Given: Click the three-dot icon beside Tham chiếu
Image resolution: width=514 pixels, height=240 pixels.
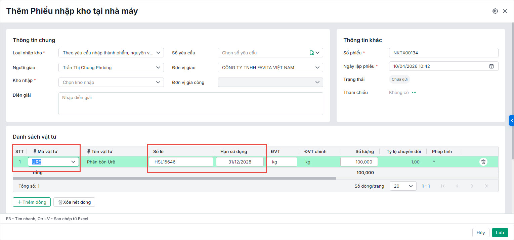Looking at the screenshot, I should [x=414, y=92].
